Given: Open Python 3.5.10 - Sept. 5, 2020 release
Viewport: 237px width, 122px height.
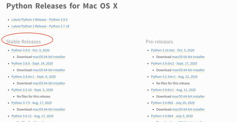Looking at the screenshot, I should pos(32,90).
